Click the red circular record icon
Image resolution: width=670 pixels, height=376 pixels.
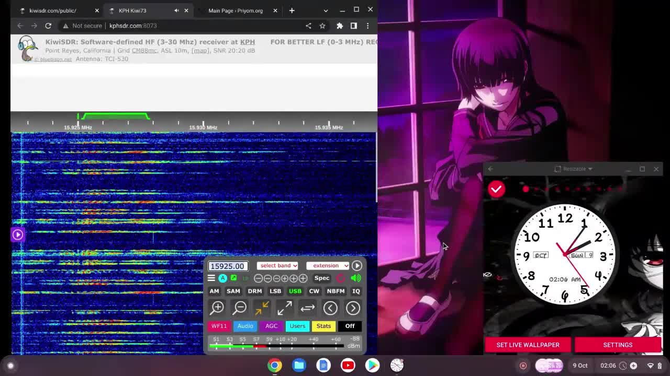tap(341, 278)
